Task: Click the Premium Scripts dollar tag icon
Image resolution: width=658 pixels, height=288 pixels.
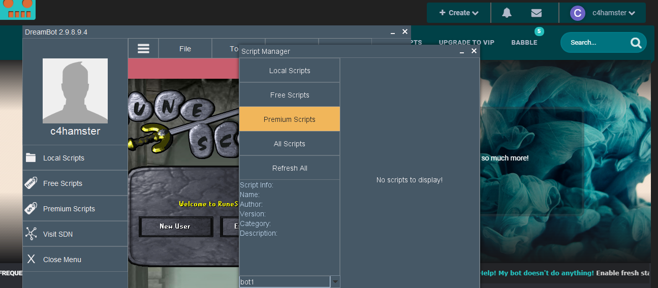Action: point(31,208)
